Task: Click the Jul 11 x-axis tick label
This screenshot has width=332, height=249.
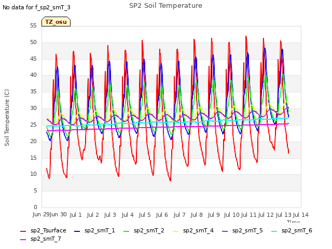Action: (249, 215)
